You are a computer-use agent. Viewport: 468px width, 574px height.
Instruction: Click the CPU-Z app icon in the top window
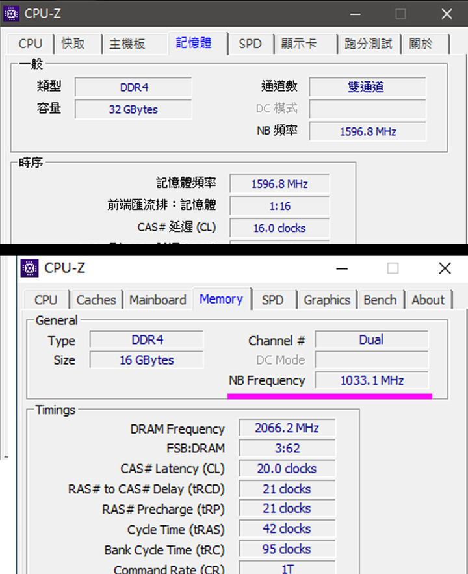(11, 14)
